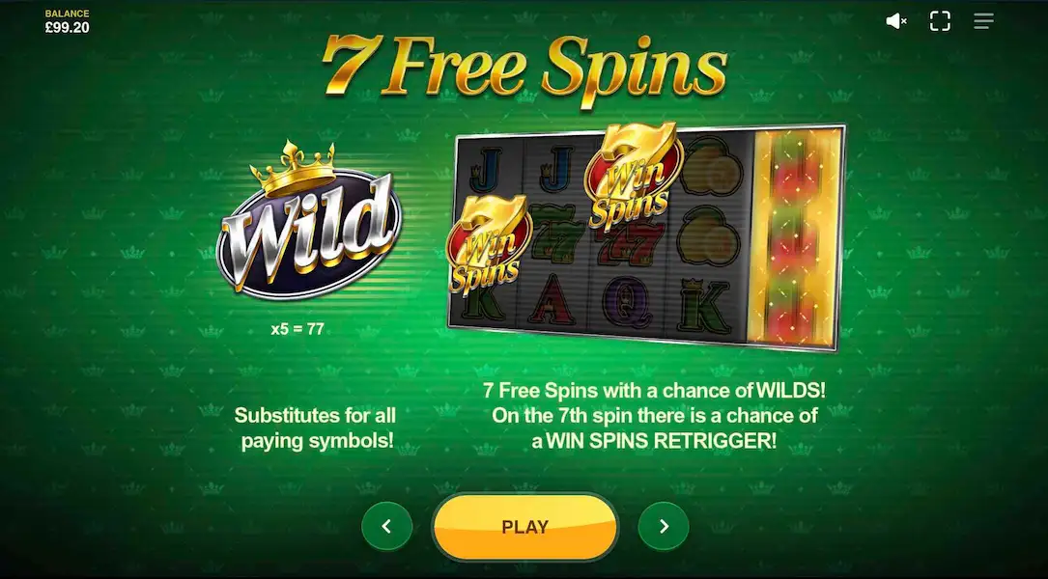The height and width of the screenshot is (579, 1048).
Task: Open the hamburger menu
Action: (983, 21)
